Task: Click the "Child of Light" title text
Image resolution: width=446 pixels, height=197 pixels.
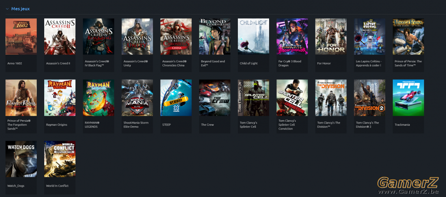Action: (249, 63)
